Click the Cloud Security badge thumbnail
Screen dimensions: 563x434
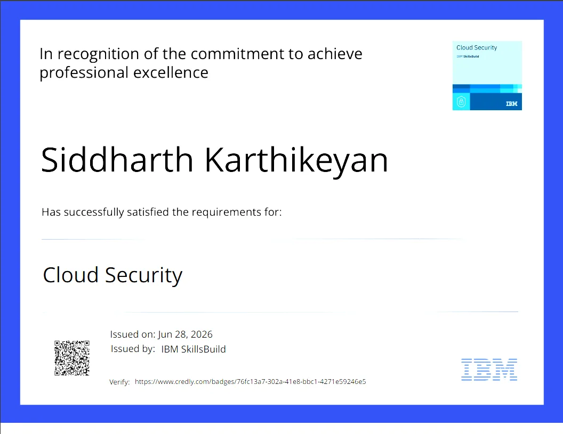(487, 76)
